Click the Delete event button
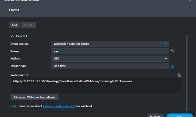This screenshot has height=117, width=196. coord(28,25)
